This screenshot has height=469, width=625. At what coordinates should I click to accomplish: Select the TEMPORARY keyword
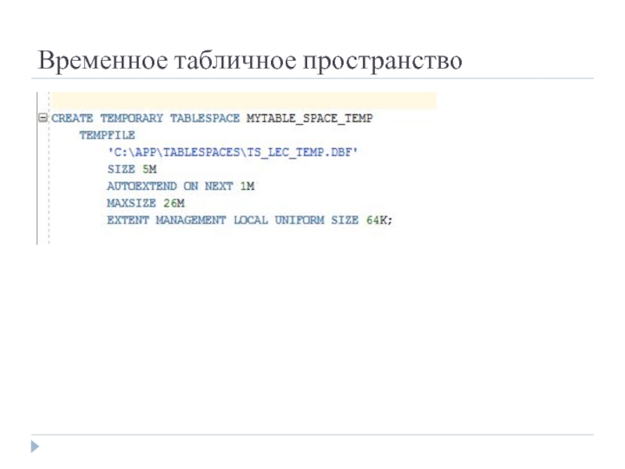tap(131, 119)
